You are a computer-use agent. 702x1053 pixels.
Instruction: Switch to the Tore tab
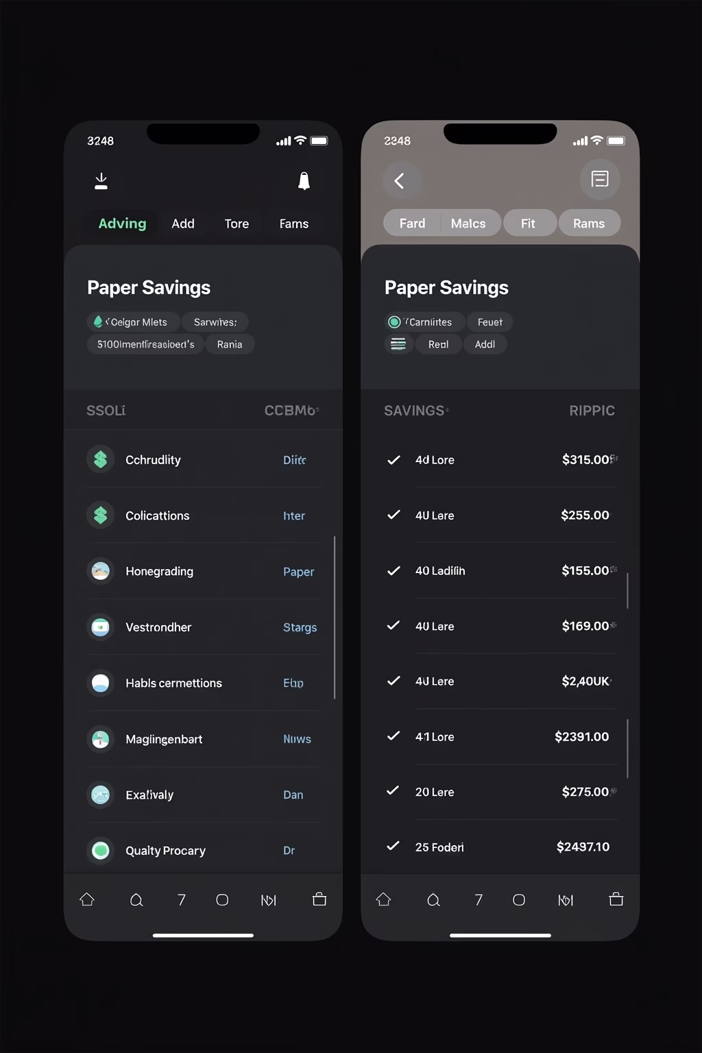click(x=237, y=223)
